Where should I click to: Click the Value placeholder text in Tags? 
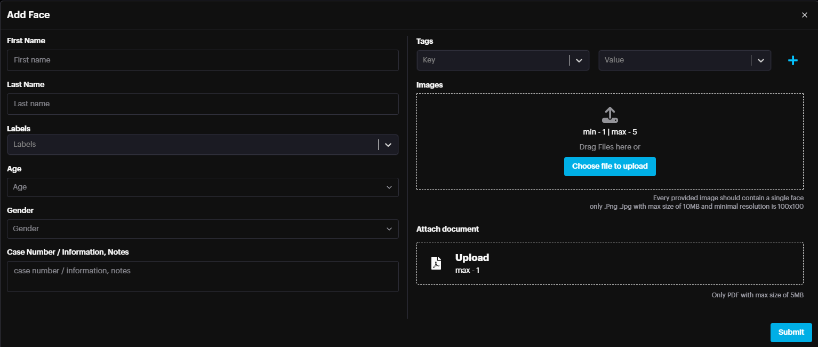coord(614,60)
